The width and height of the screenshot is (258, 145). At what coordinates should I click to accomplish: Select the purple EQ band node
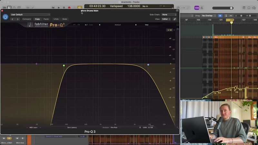pos(36,64)
